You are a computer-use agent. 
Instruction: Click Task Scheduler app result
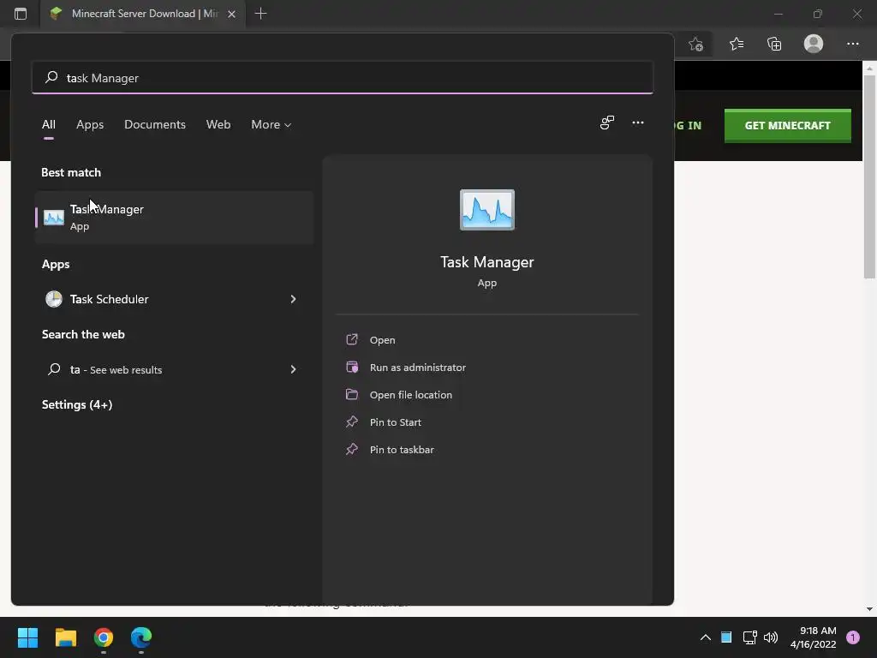174,299
